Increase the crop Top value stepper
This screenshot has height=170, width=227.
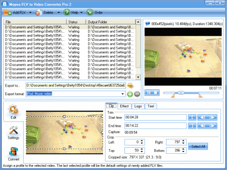142,149
